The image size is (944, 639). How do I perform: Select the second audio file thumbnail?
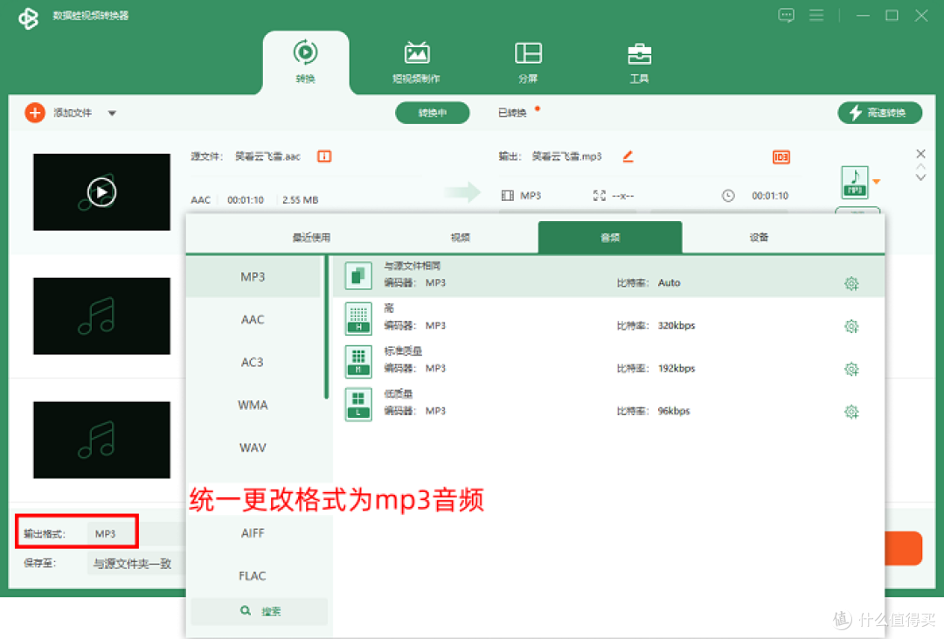pos(101,316)
